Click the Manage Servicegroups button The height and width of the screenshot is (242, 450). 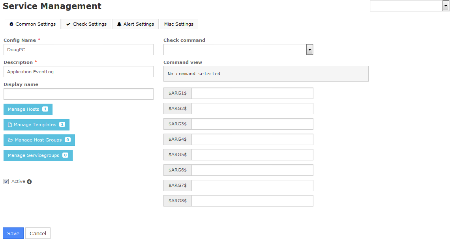pyautogui.click(x=38, y=155)
